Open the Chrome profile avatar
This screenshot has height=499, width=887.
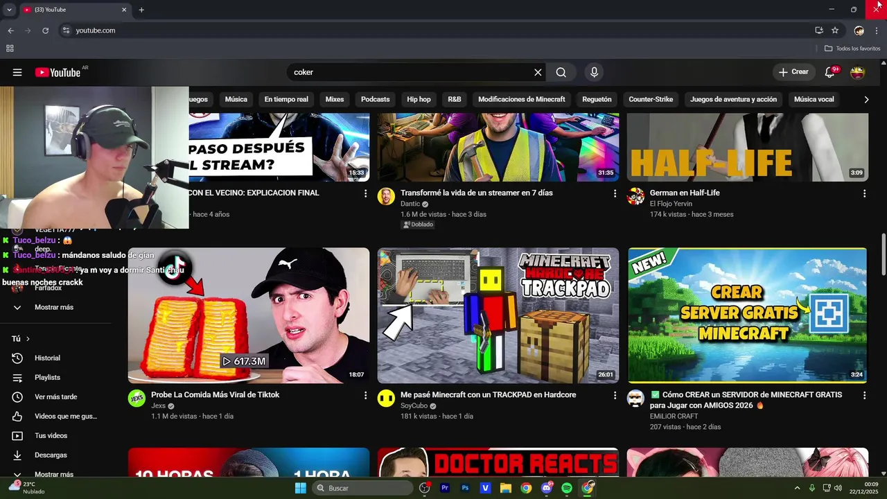[859, 30]
